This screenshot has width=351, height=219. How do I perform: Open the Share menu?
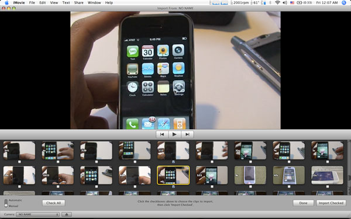[79, 3]
